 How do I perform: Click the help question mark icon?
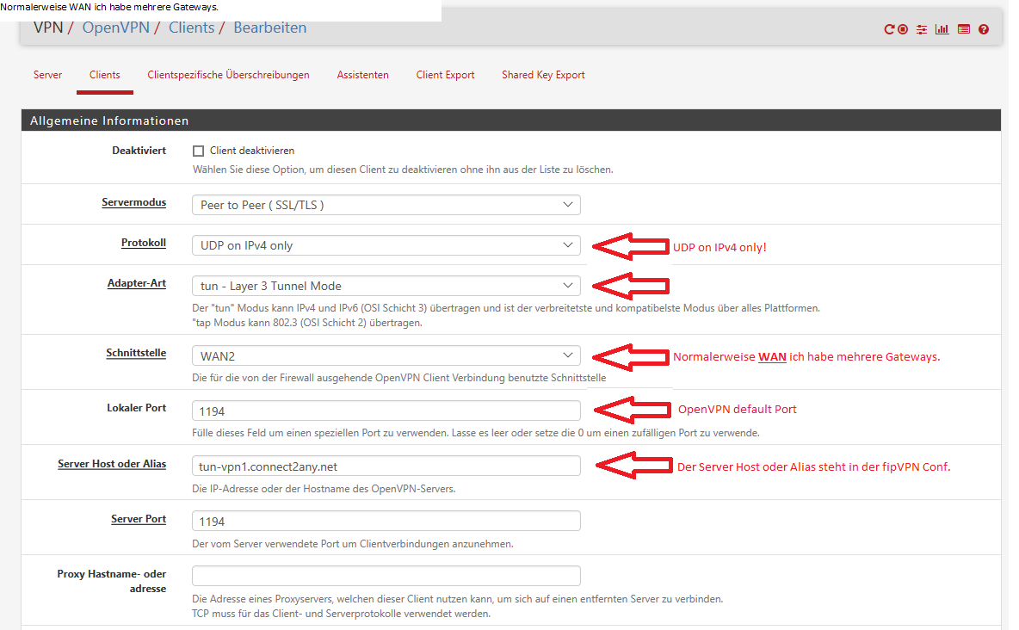pyautogui.click(x=984, y=29)
